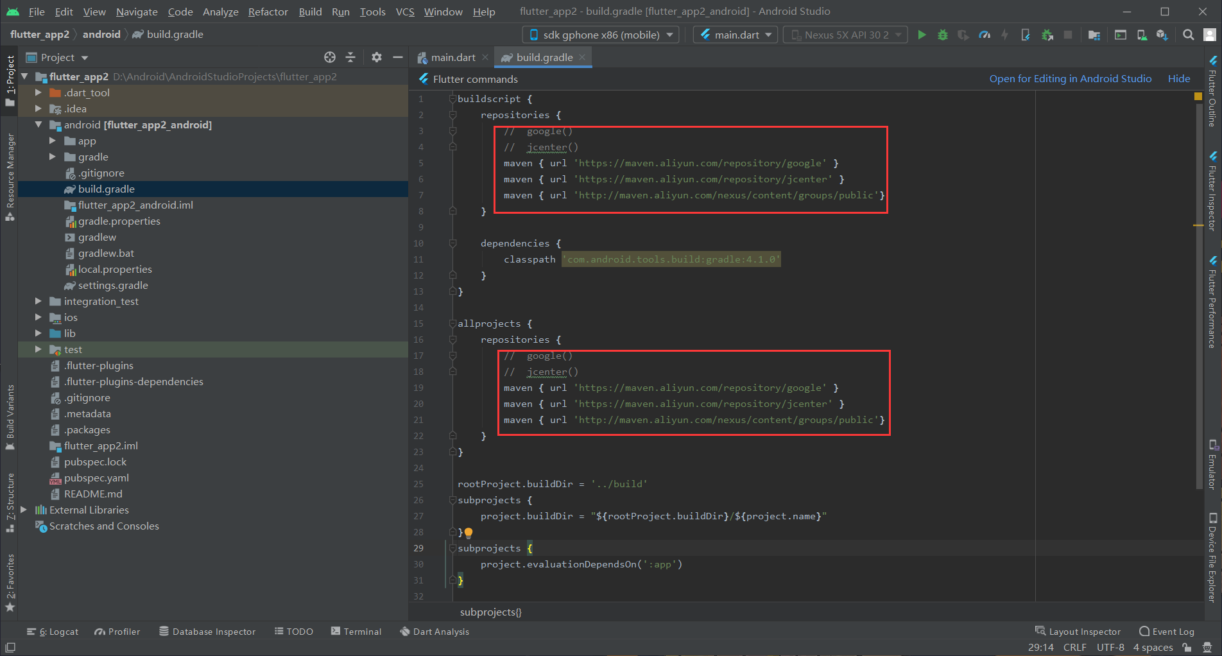Stop the running app square icon
1222x656 pixels.
(x=1068, y=35)
